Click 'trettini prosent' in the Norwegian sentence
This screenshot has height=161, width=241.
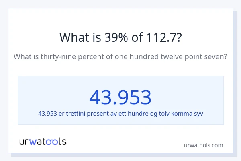pos(87,114)
